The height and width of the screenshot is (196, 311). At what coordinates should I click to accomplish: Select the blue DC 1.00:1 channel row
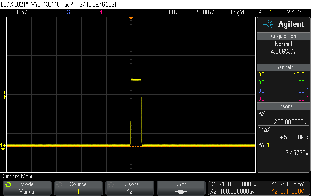(x=283, y=91)
